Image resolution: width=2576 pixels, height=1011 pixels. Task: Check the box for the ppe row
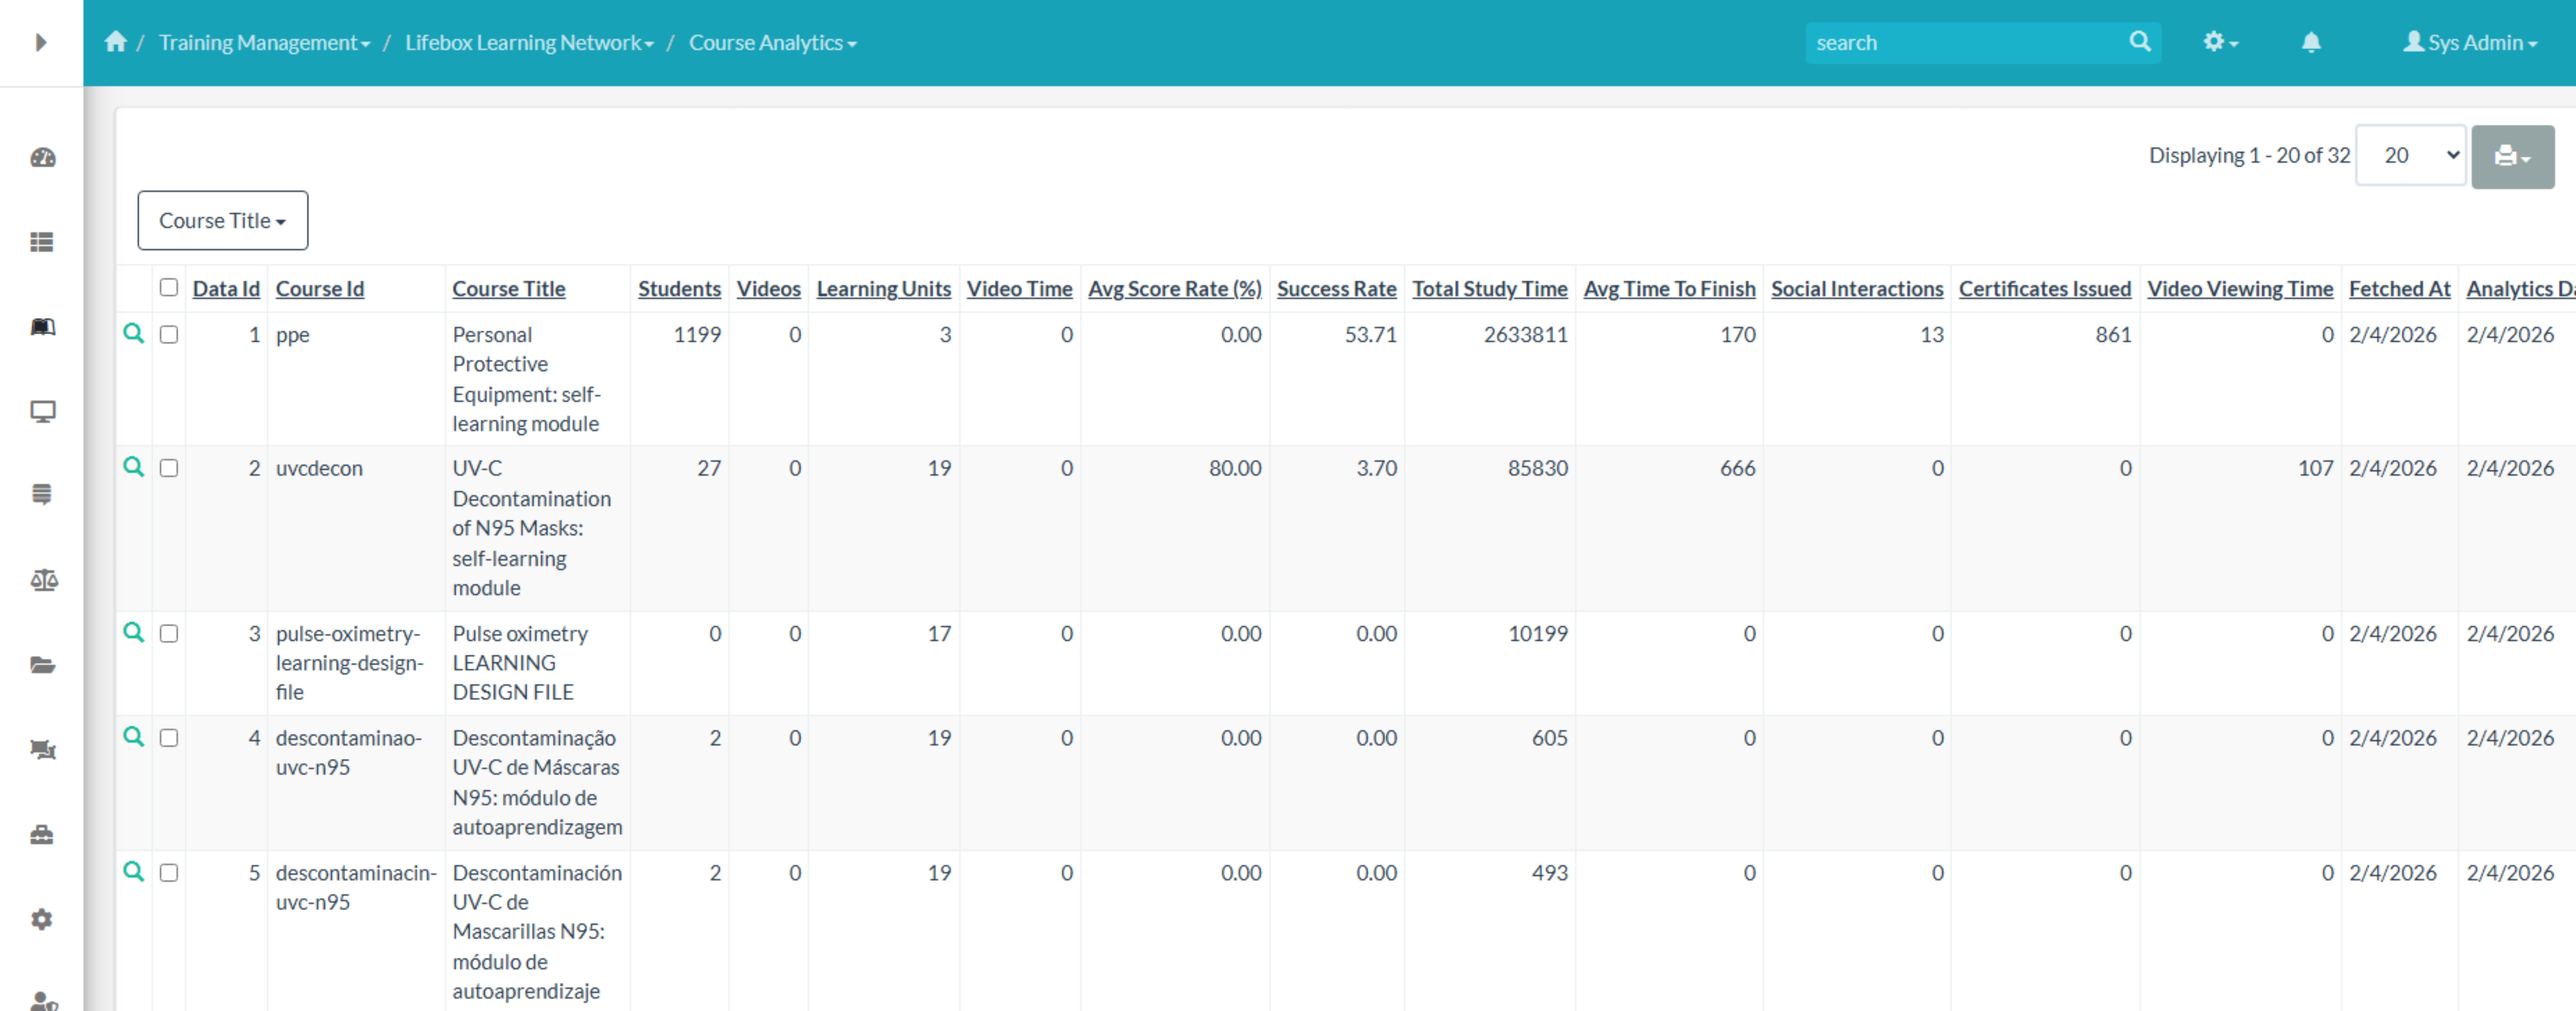tap(169, 335)
